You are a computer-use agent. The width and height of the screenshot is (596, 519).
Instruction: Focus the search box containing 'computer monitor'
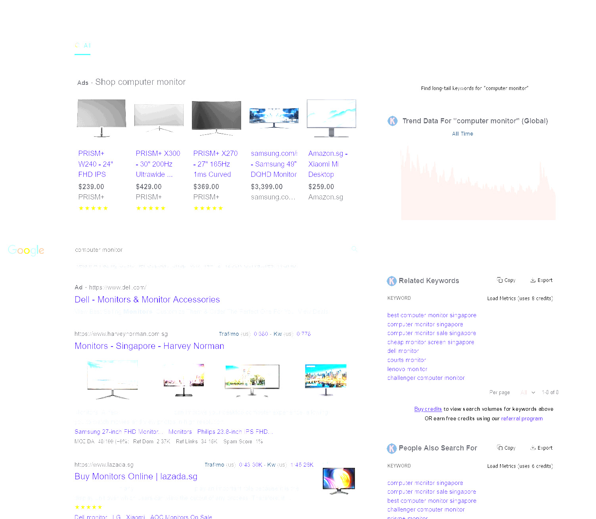coord(210,250)
